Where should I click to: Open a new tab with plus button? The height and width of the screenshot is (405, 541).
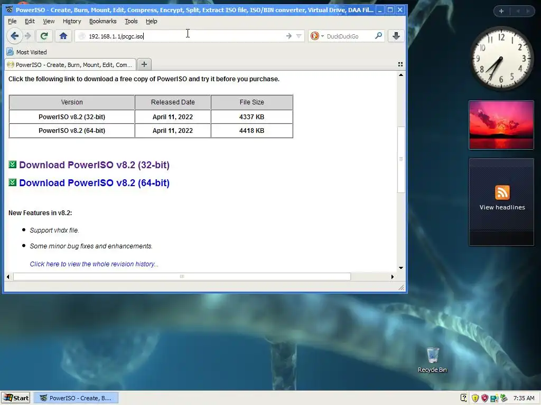coord(144,64)
